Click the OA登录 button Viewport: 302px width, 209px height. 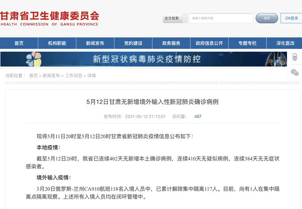[x=291, y=18]
